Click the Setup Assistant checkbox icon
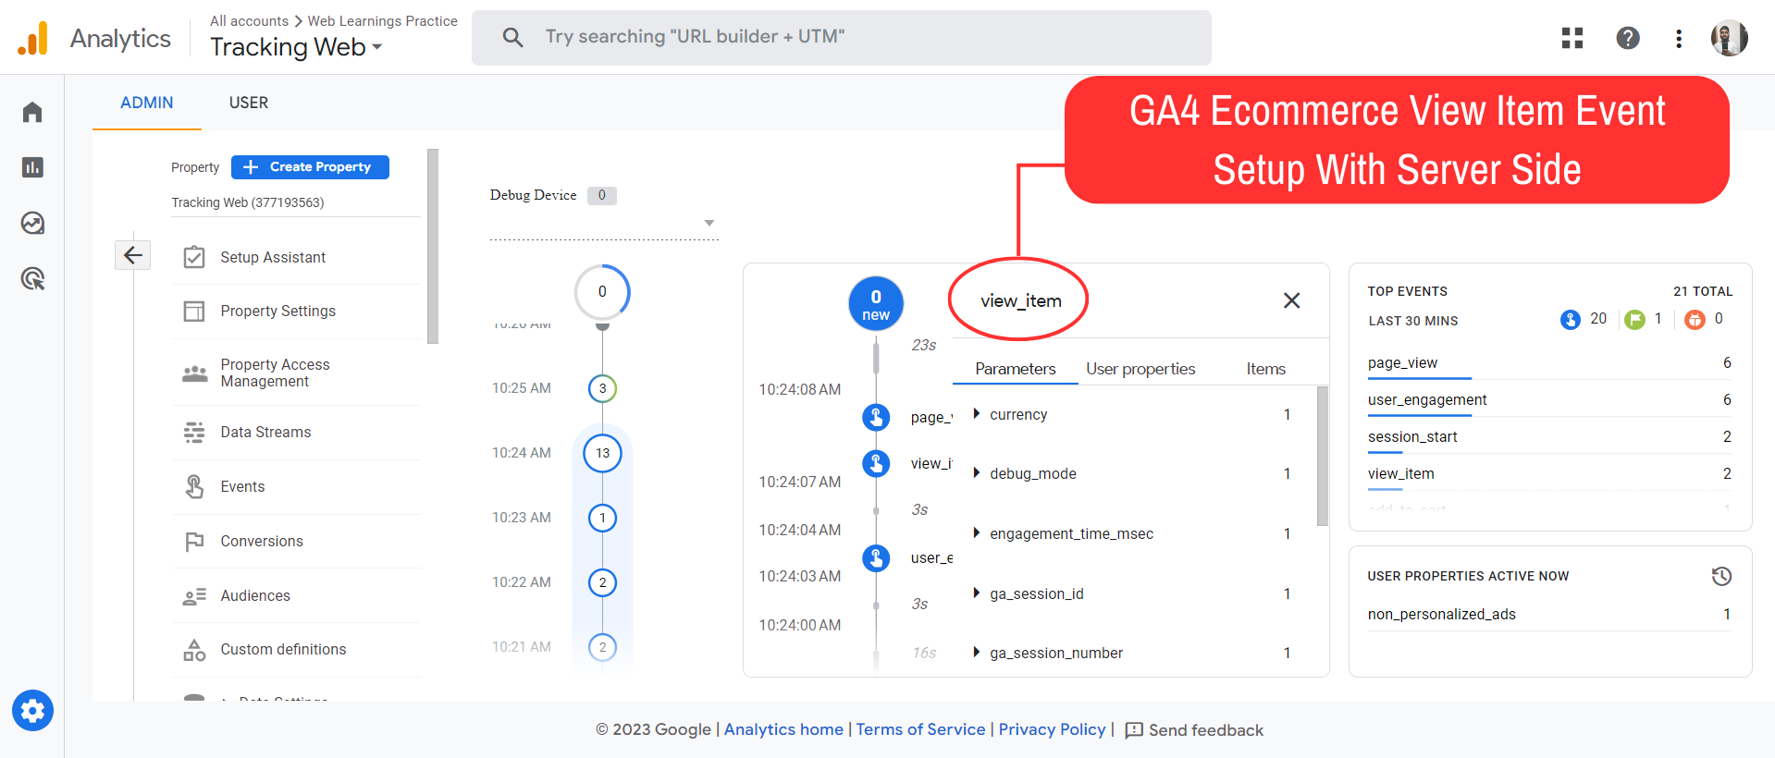 (x=194, y=257)
